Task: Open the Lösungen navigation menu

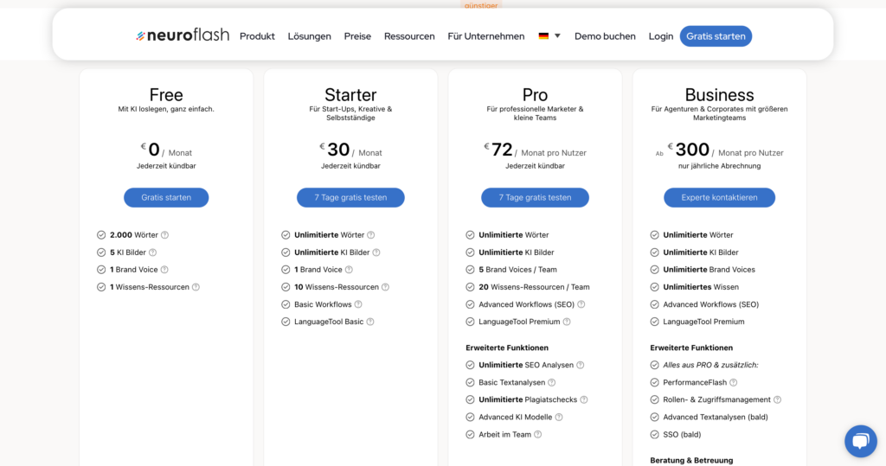Action: pyautogui.click(x=309, y=36)
